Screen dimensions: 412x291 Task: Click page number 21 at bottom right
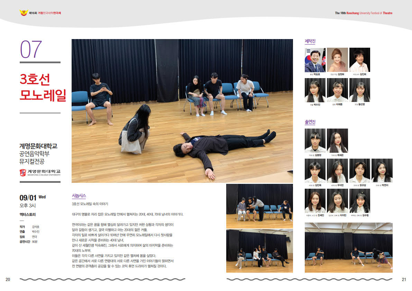pyautogui.click(x=403, y=279)
